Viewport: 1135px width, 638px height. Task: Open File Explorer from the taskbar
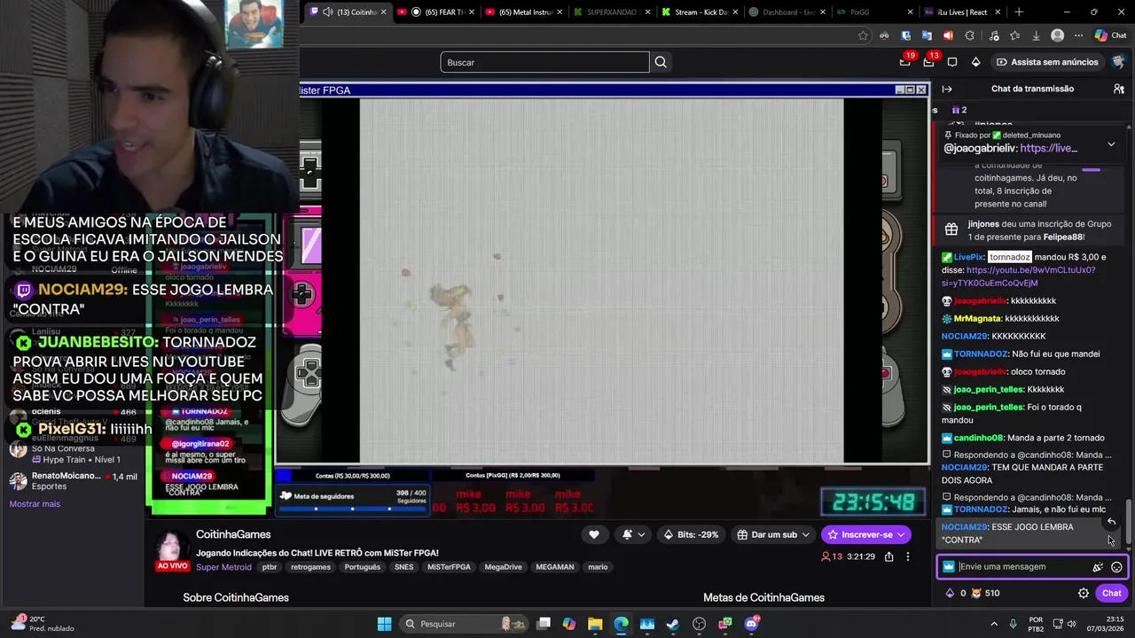click(x=595, y=624)
